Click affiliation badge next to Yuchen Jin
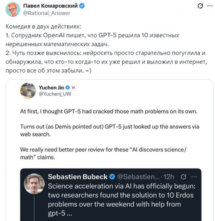Screen dimensions: 215x221 (73, 87)
